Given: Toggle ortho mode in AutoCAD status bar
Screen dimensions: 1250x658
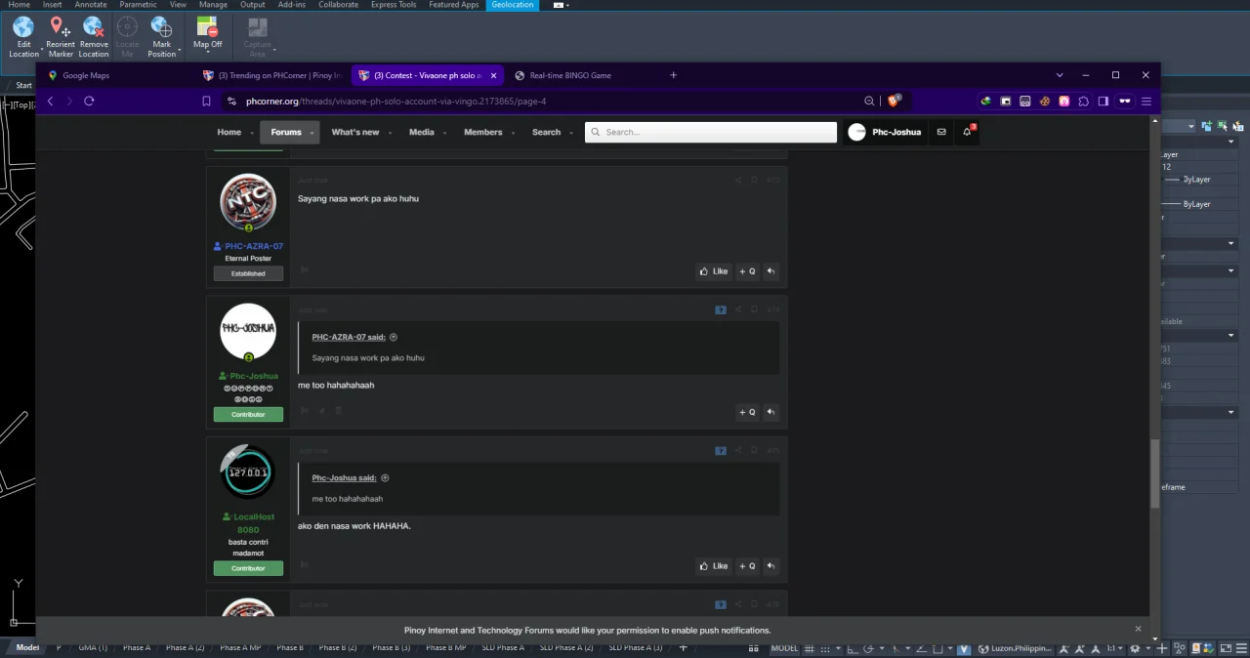Looking at the screenshot, I should tap(853, 648).
